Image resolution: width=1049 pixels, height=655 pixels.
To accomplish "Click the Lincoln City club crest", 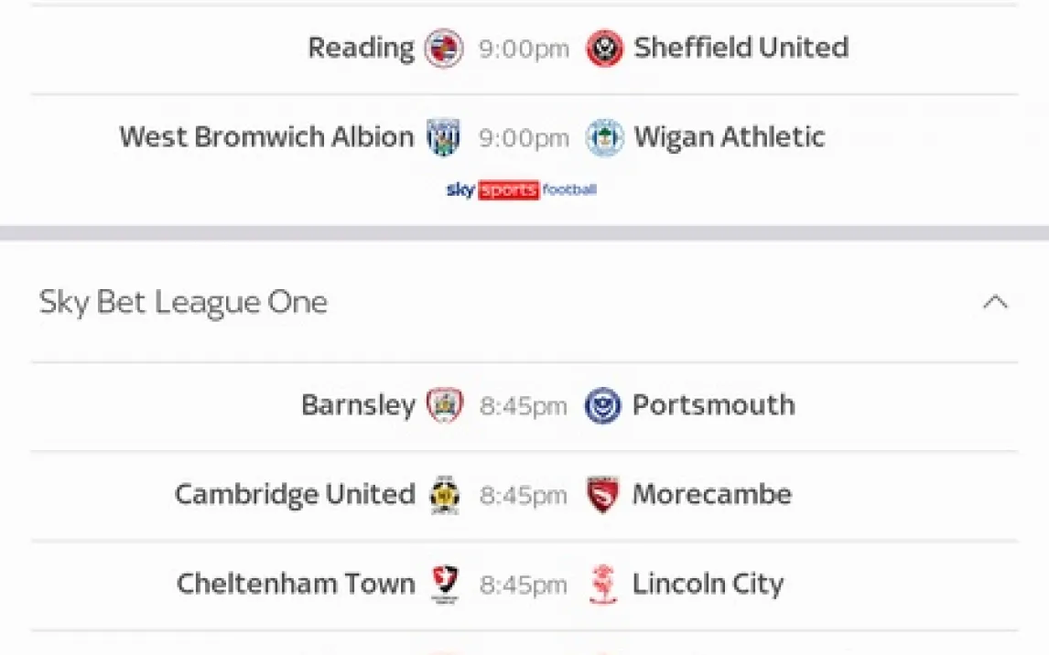I will coord(602,585).
